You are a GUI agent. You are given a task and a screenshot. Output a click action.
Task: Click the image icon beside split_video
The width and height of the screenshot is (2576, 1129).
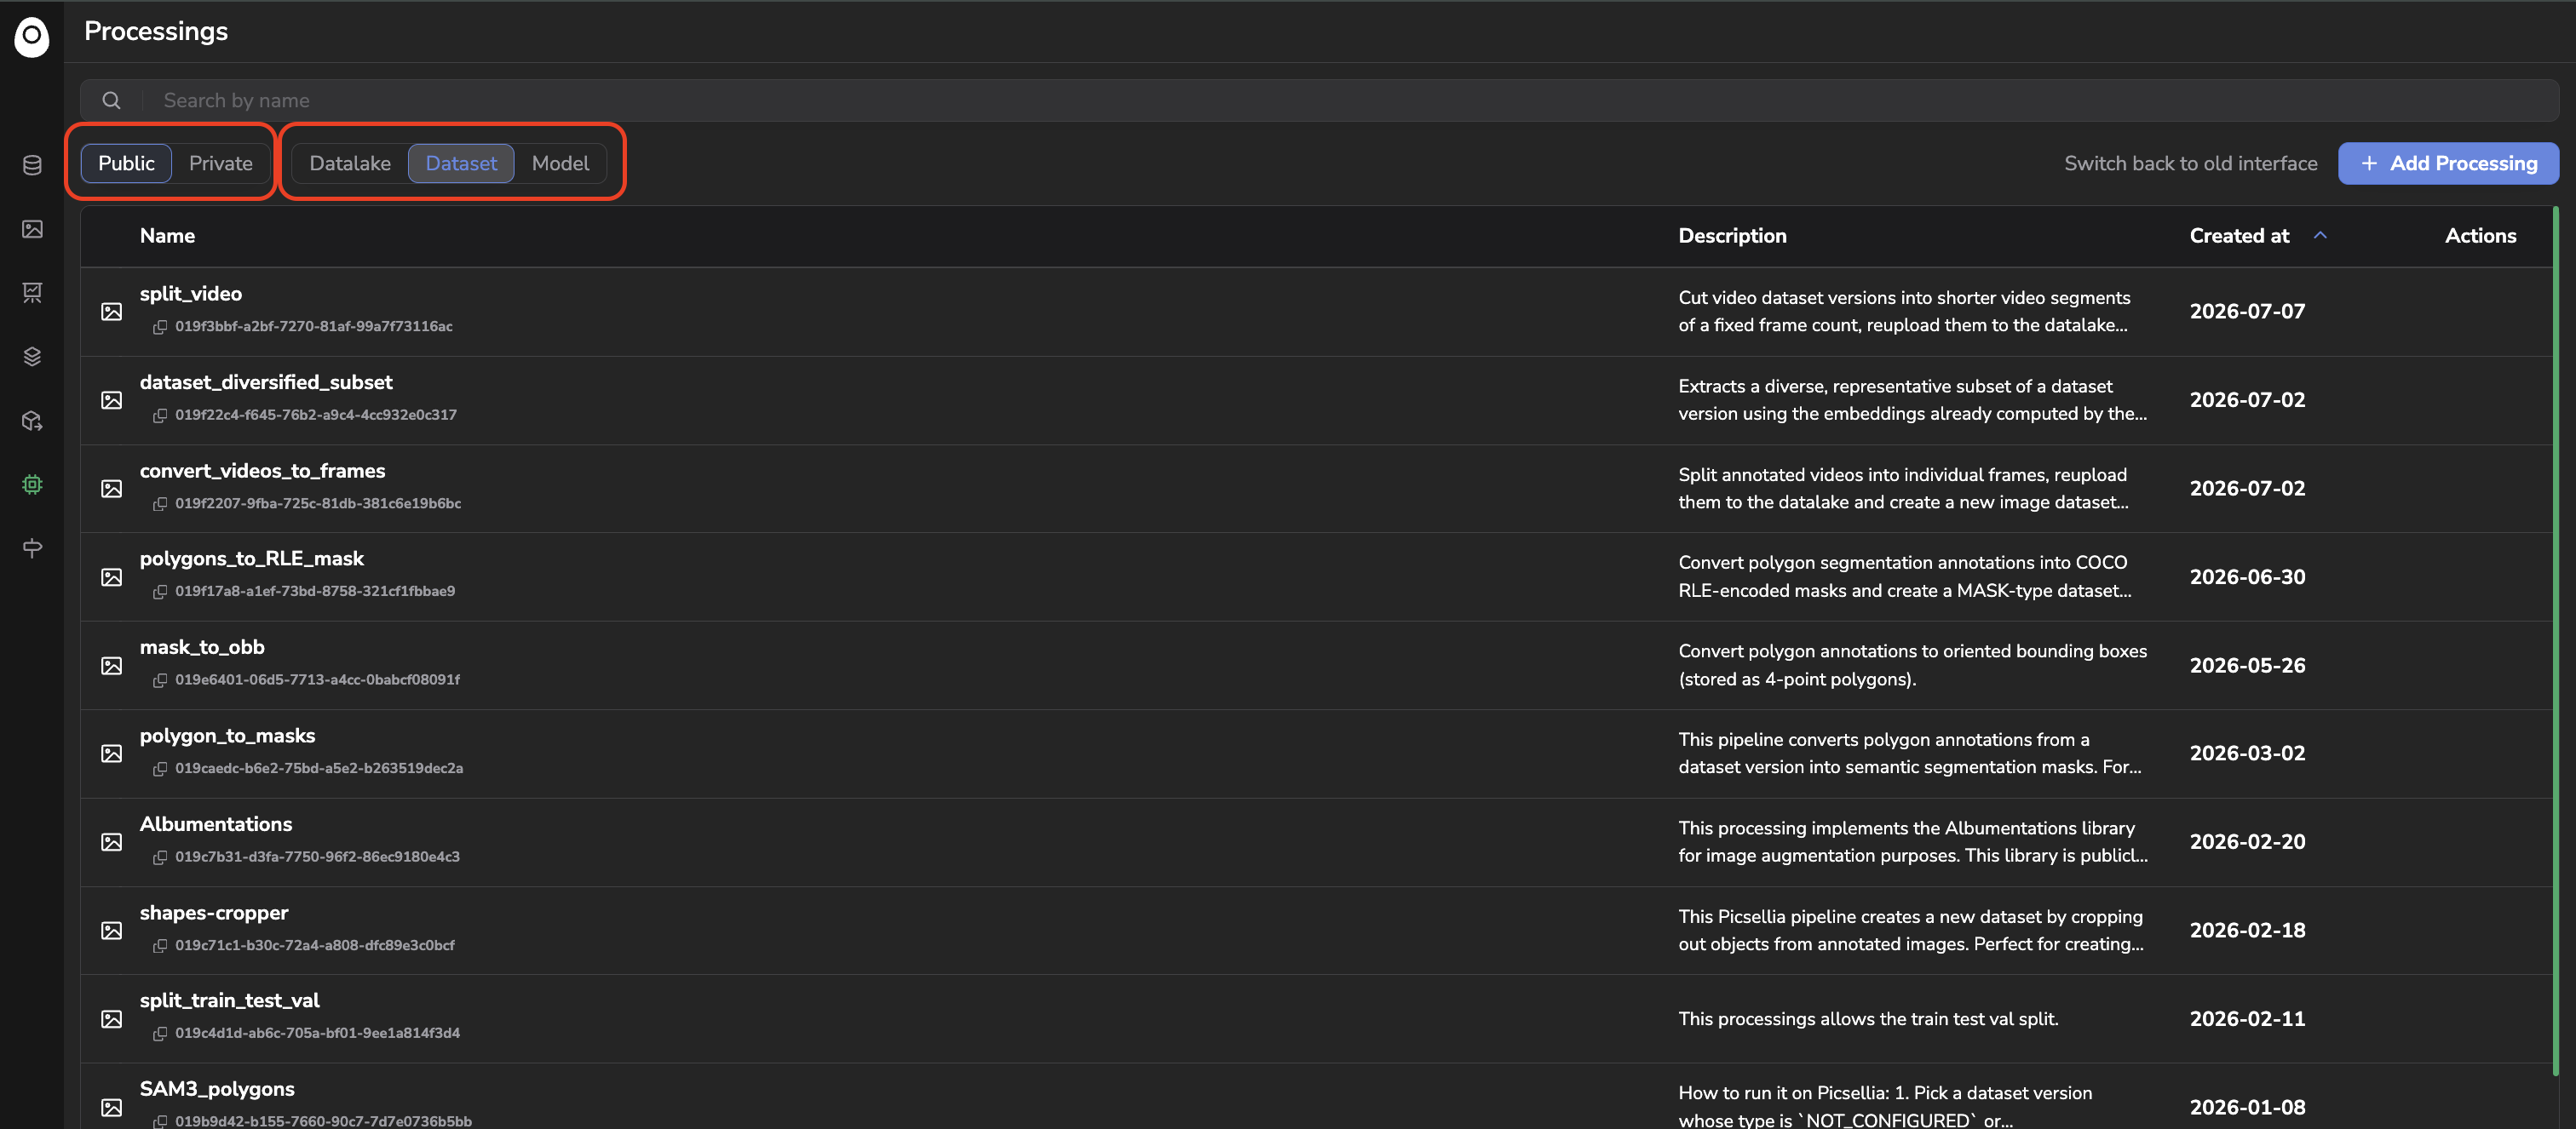pyautogui.click(x=112, y=312)
